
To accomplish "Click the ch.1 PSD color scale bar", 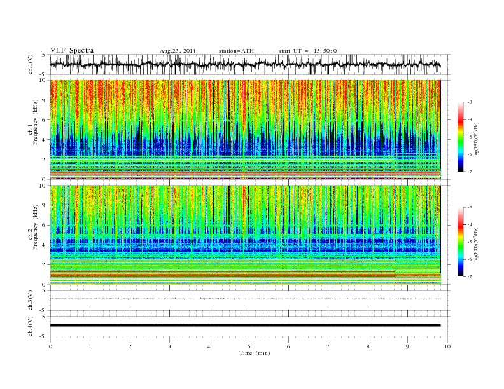I will pos(461,137).
